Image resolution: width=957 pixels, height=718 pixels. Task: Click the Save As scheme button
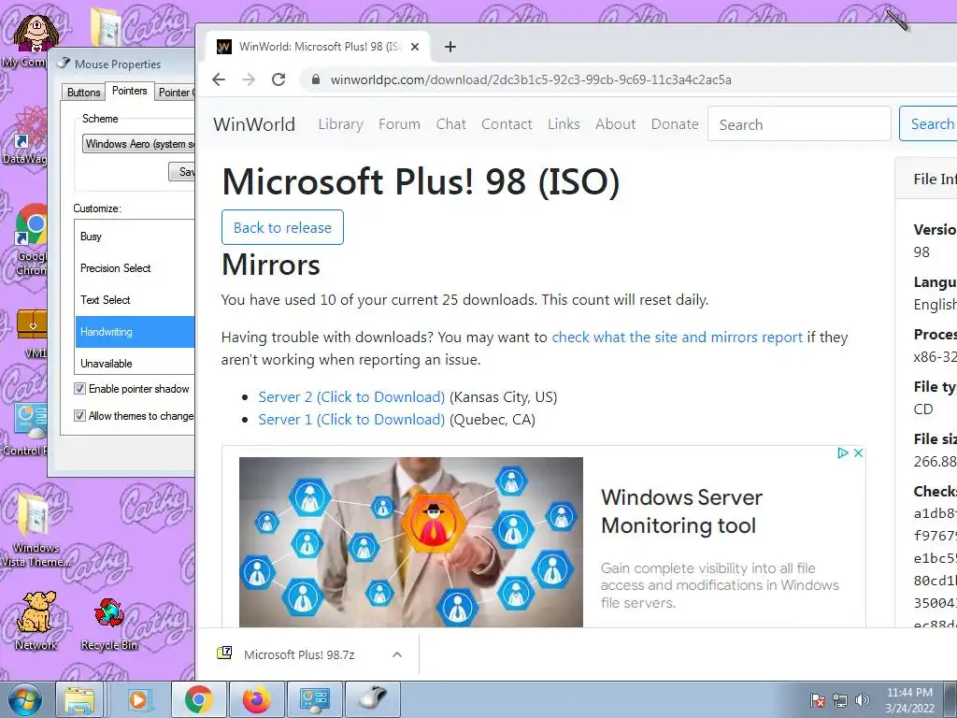182,172
